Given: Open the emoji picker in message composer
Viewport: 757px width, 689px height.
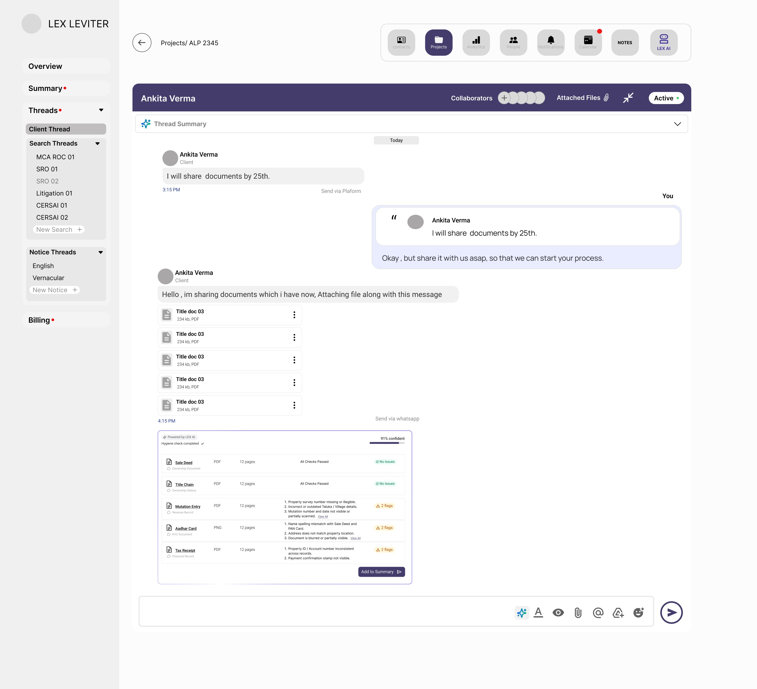Looking at the screenshot, I should [x=638, y=613].
